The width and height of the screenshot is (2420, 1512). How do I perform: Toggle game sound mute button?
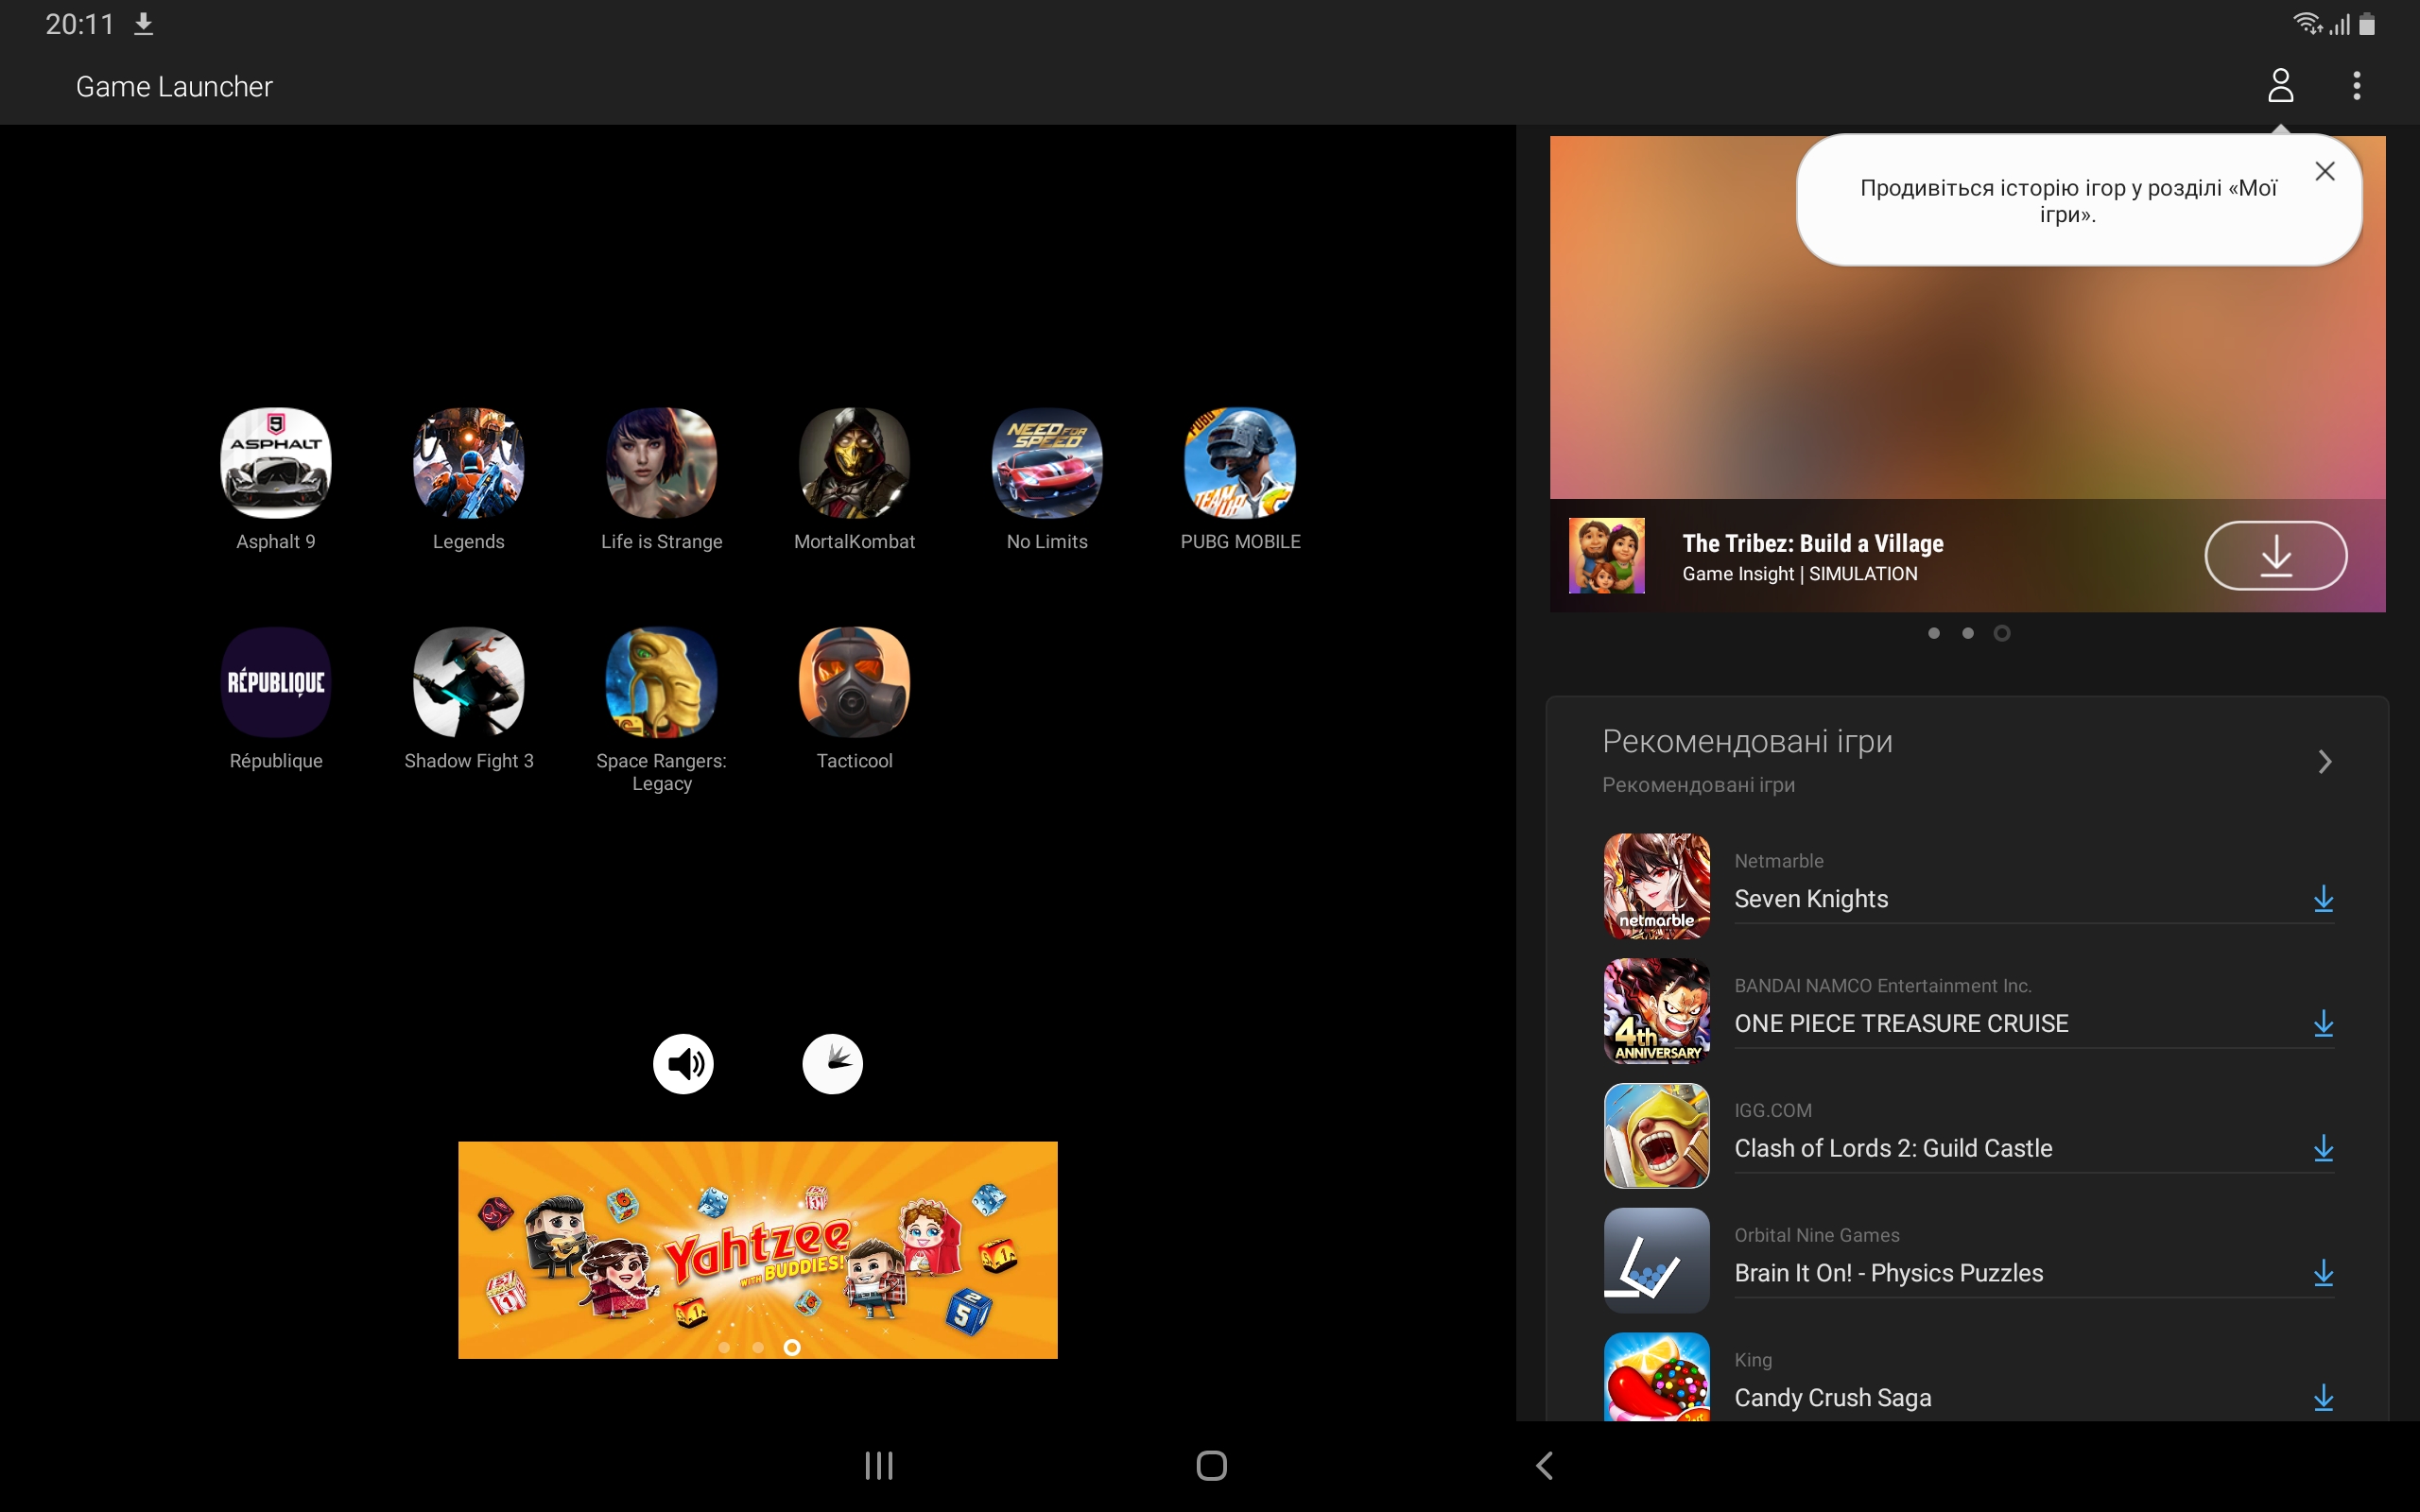683,1064
